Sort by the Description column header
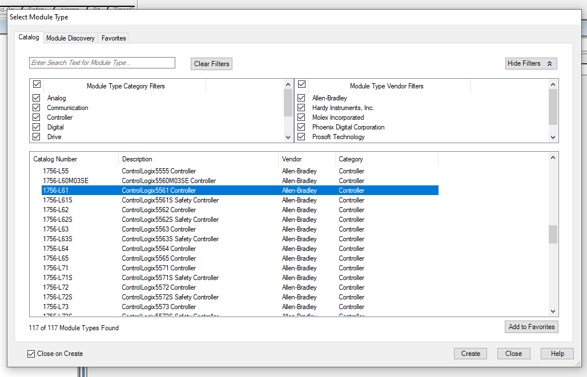The height and width of the screenshot is (377, 587). [198, 159]
